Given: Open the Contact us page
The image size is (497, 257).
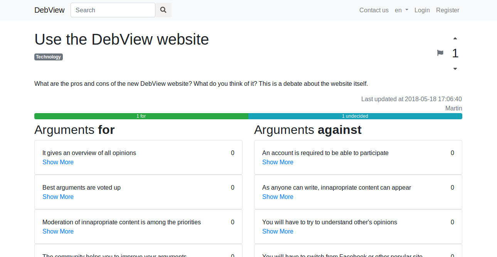Looking at the screenshot, I should (x=374, y=10).
